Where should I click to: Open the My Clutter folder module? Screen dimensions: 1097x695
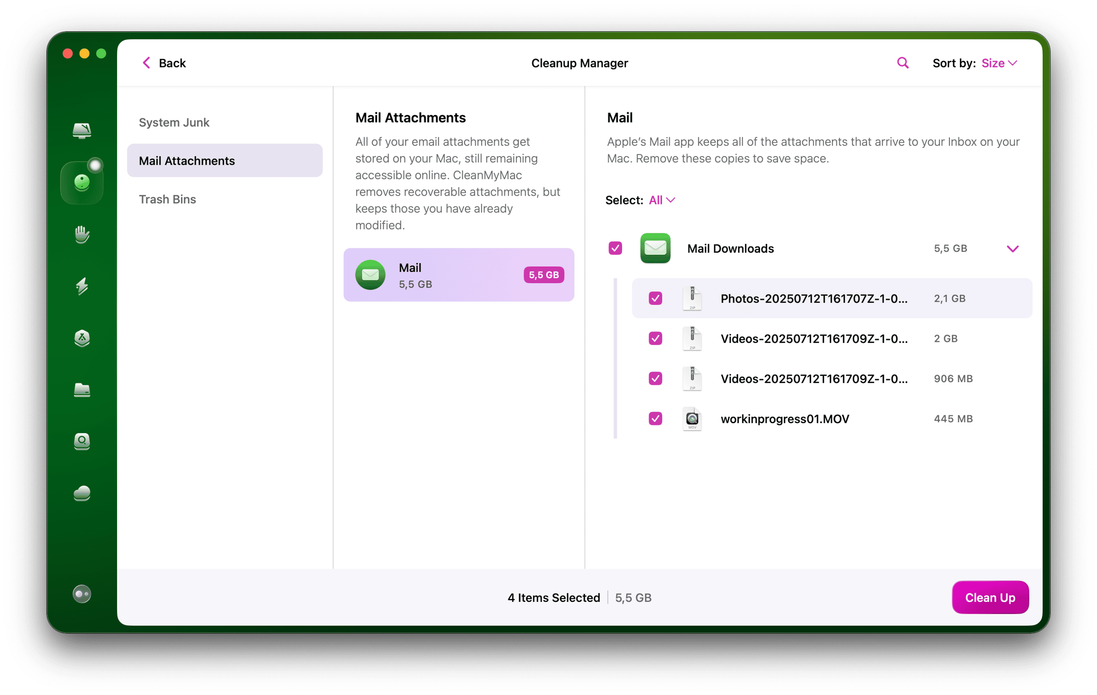[82, 390]
